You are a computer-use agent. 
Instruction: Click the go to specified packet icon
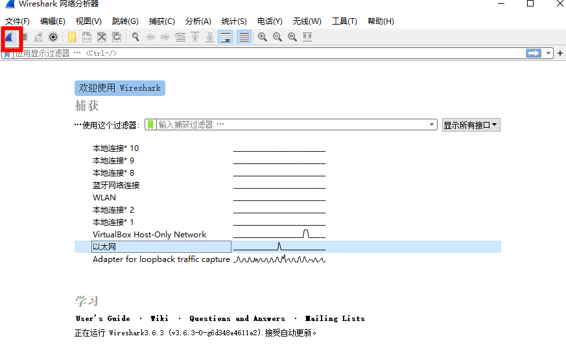180,37
